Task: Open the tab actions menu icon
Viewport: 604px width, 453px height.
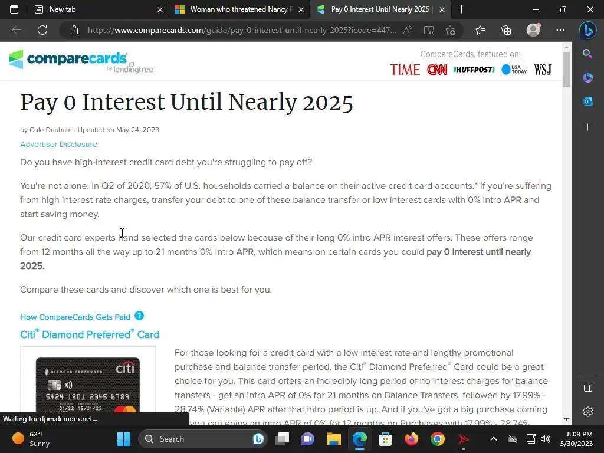Action: (x=14, y=9)
